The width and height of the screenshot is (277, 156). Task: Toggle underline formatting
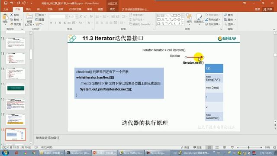60,23
